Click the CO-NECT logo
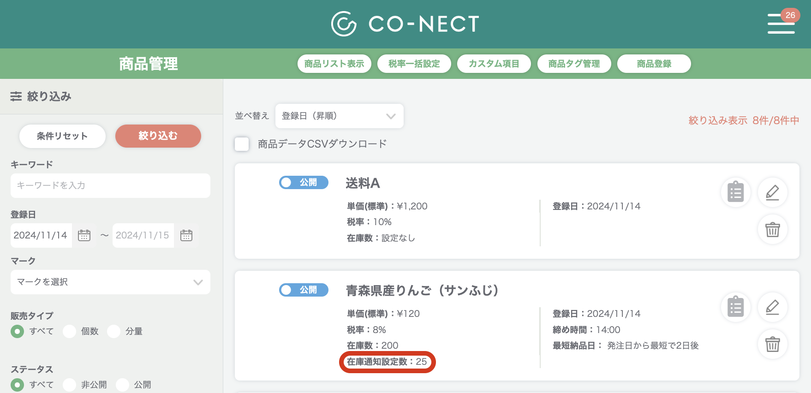This screenshot has width=811, height=393. click(405, 24)
